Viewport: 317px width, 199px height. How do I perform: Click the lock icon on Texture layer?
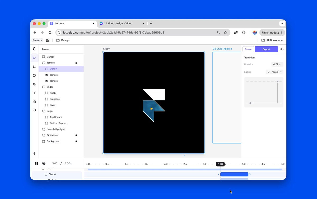pos(76,63)
